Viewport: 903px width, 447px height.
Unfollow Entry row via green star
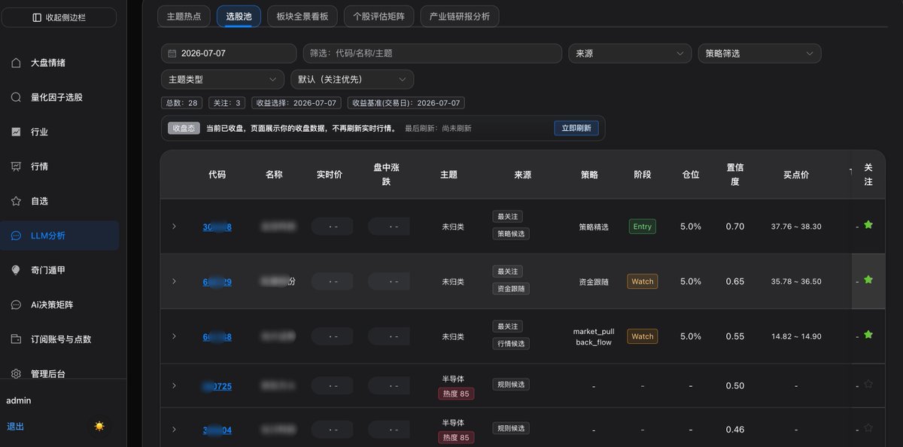pos(868,224)
